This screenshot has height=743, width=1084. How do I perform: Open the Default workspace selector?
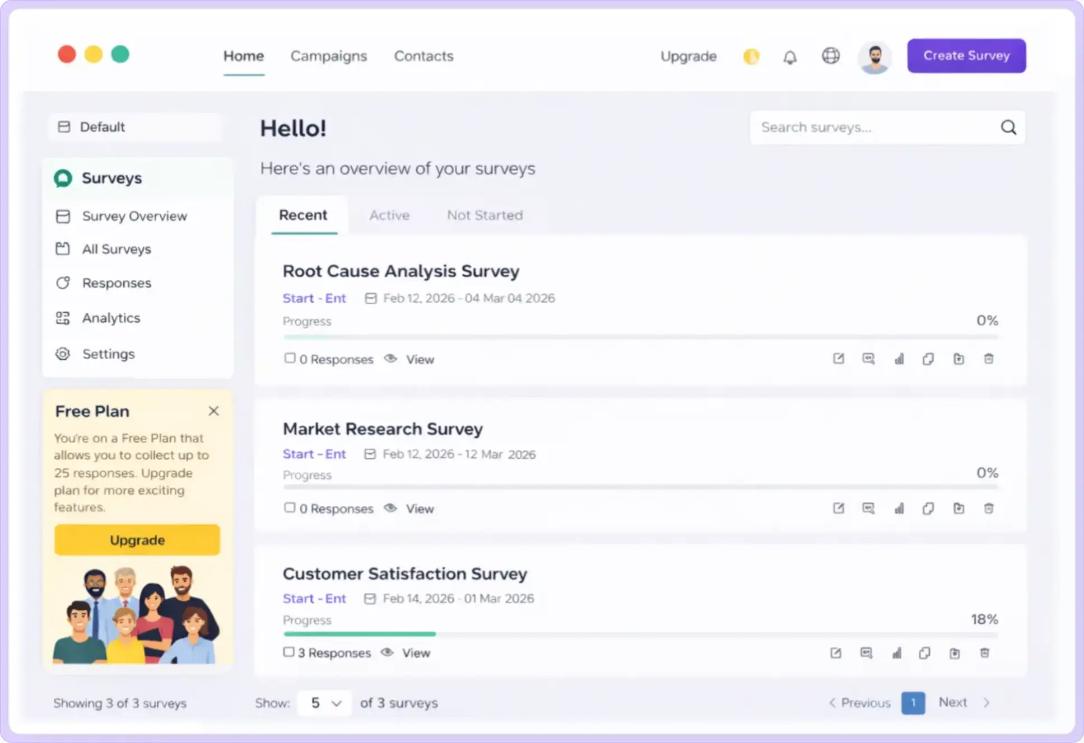pos(135,127)
